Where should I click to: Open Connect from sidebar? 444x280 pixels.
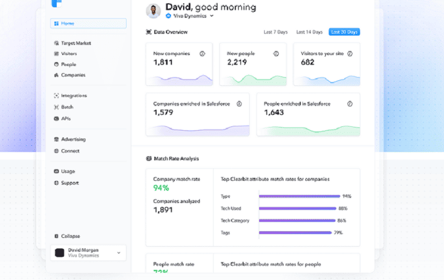tap(70, 151)
